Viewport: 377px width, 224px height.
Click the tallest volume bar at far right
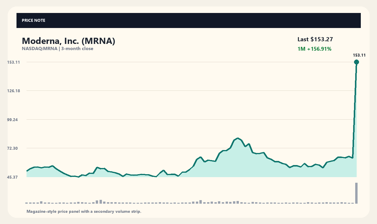click(x=356, y=193)
